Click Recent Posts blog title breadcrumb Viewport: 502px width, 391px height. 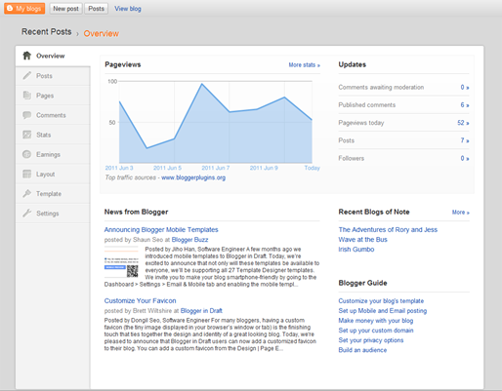(x=47, y=32)
